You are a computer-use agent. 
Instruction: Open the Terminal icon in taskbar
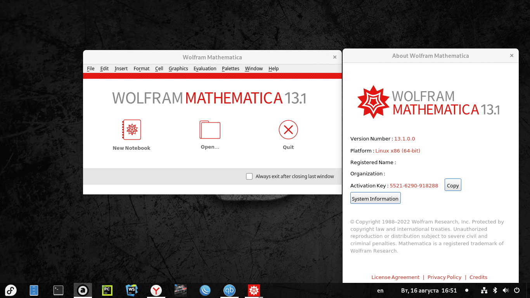coord(58,290)
